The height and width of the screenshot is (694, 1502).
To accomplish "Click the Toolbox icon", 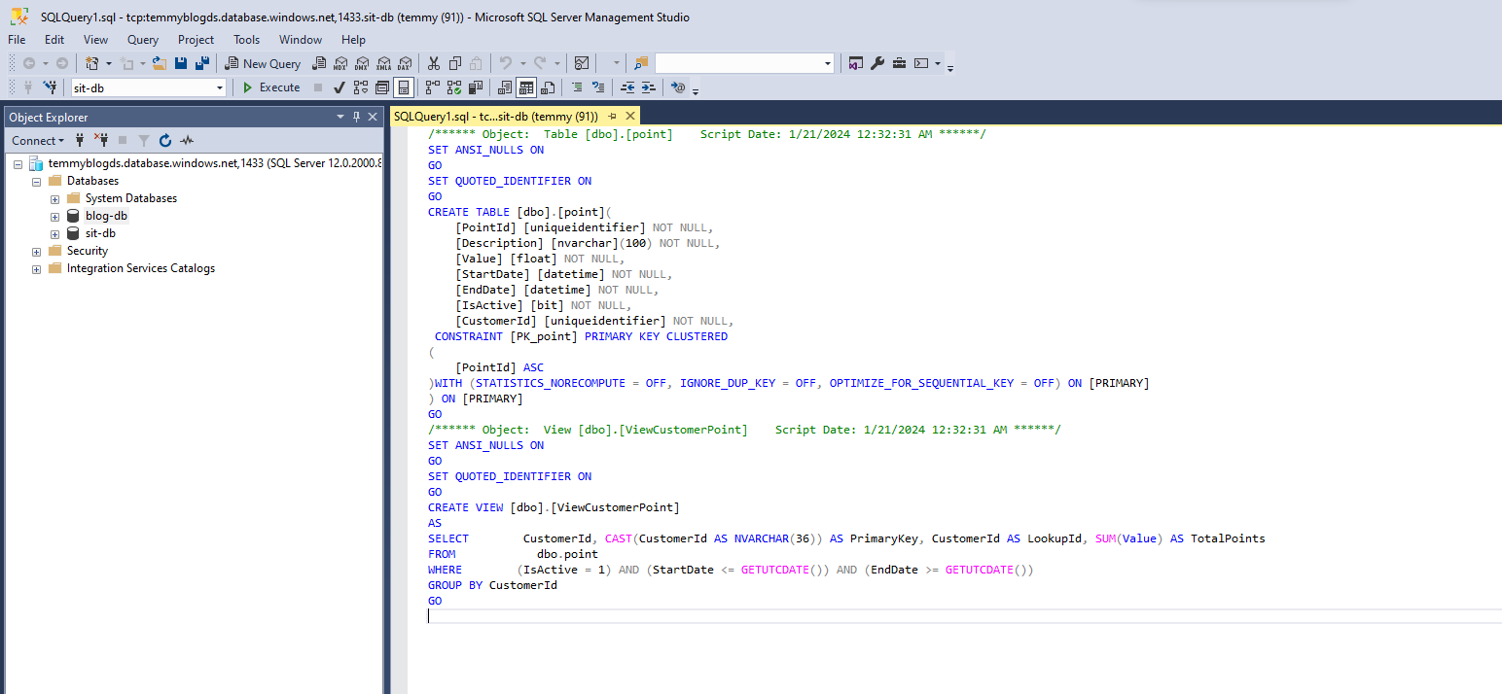I will point(898,63).
